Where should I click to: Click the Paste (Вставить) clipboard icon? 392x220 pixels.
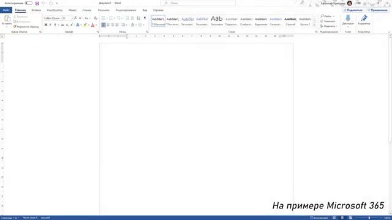(x=7, y=18)
